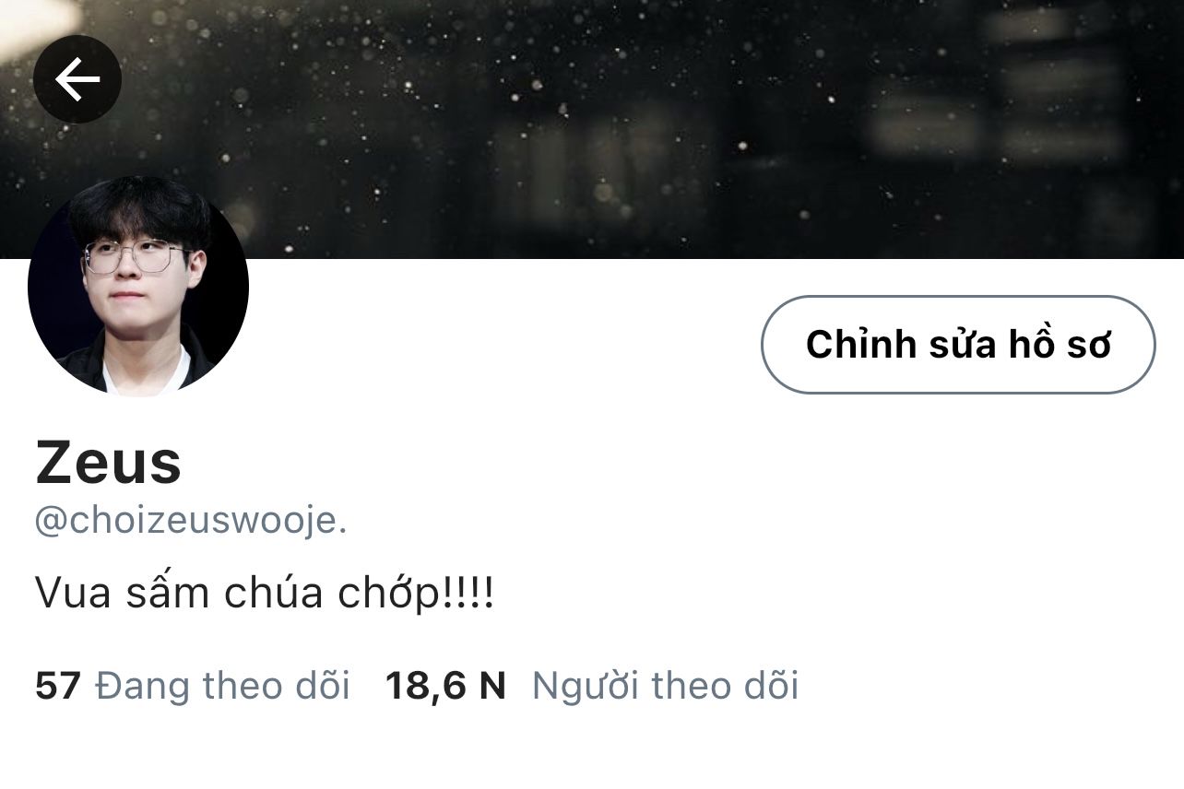
Task: Tap the bold profile title Zeus
Action: point(109,464)
